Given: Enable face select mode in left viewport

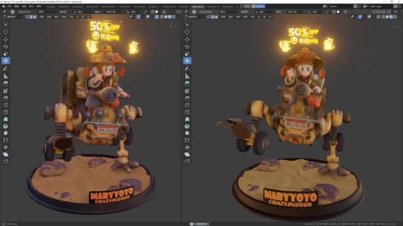Looking at the screenshot, I should pyautogui.click(x=35, y=17).
